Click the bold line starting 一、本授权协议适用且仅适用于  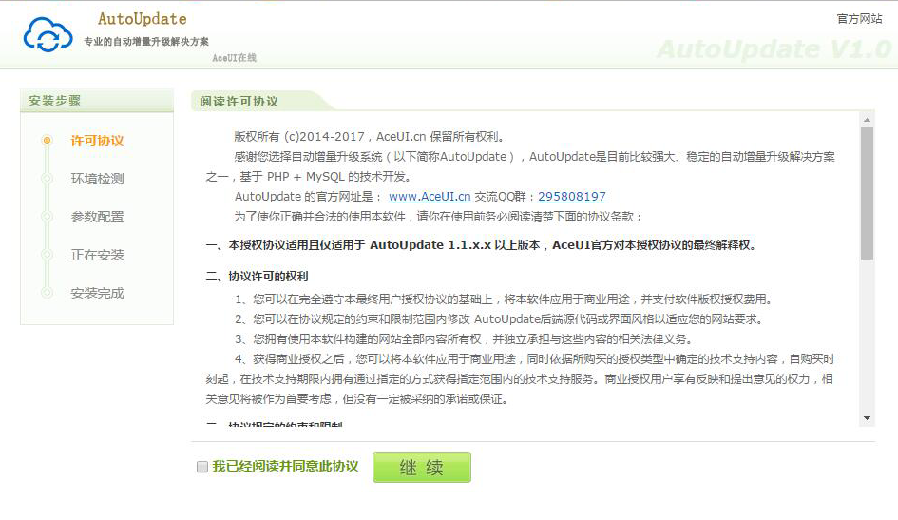pos(482,245)
